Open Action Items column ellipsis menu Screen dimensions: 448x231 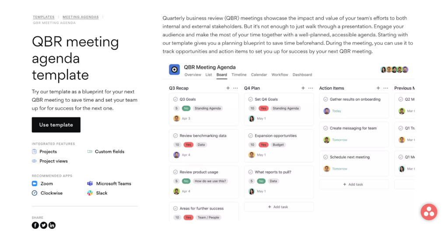[x=386, y=88]
